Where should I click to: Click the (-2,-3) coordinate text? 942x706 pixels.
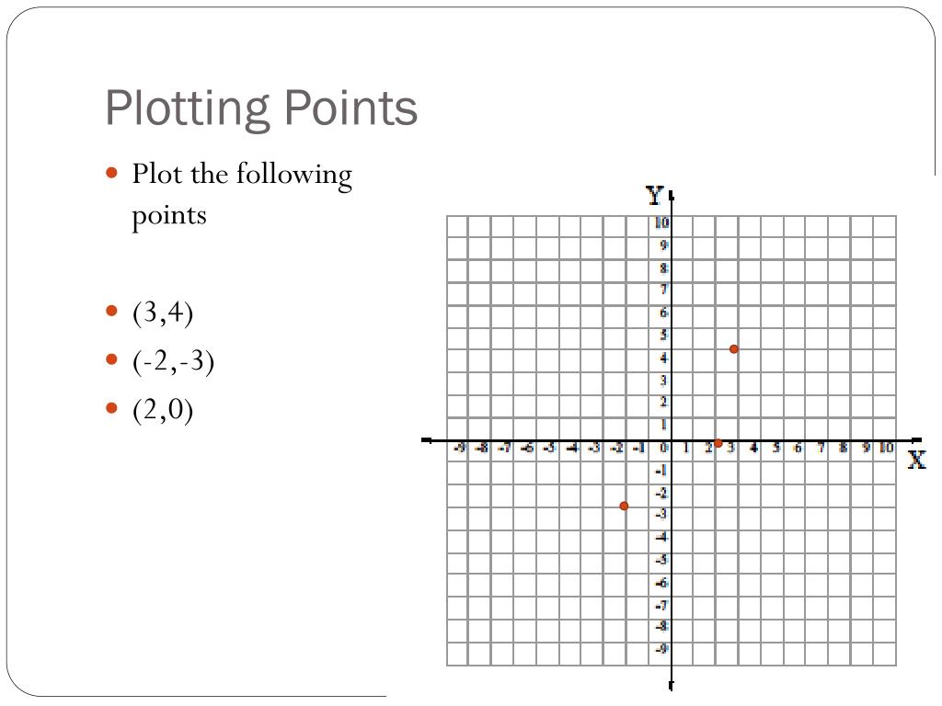point(173,361)
